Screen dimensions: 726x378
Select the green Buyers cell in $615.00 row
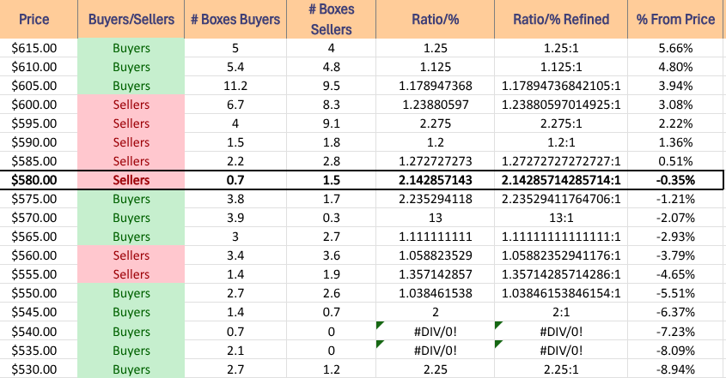(x=131, y=47)
